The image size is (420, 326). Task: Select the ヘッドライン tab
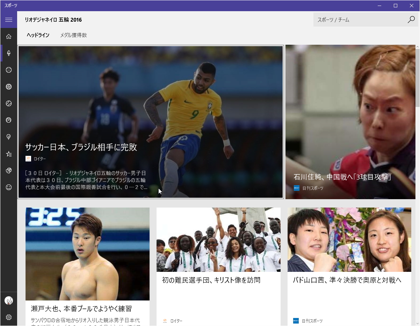coord(37,35)
